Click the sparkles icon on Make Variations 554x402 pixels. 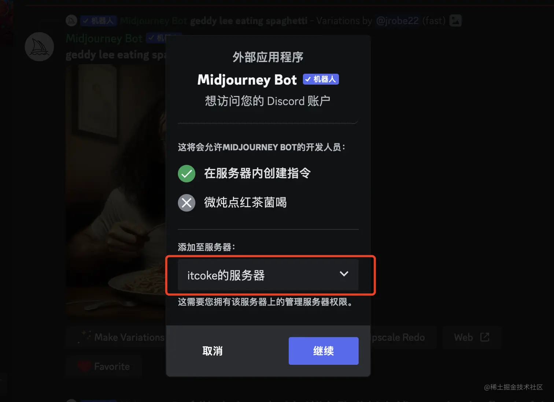pyautogui.click(x=85, y=337)
